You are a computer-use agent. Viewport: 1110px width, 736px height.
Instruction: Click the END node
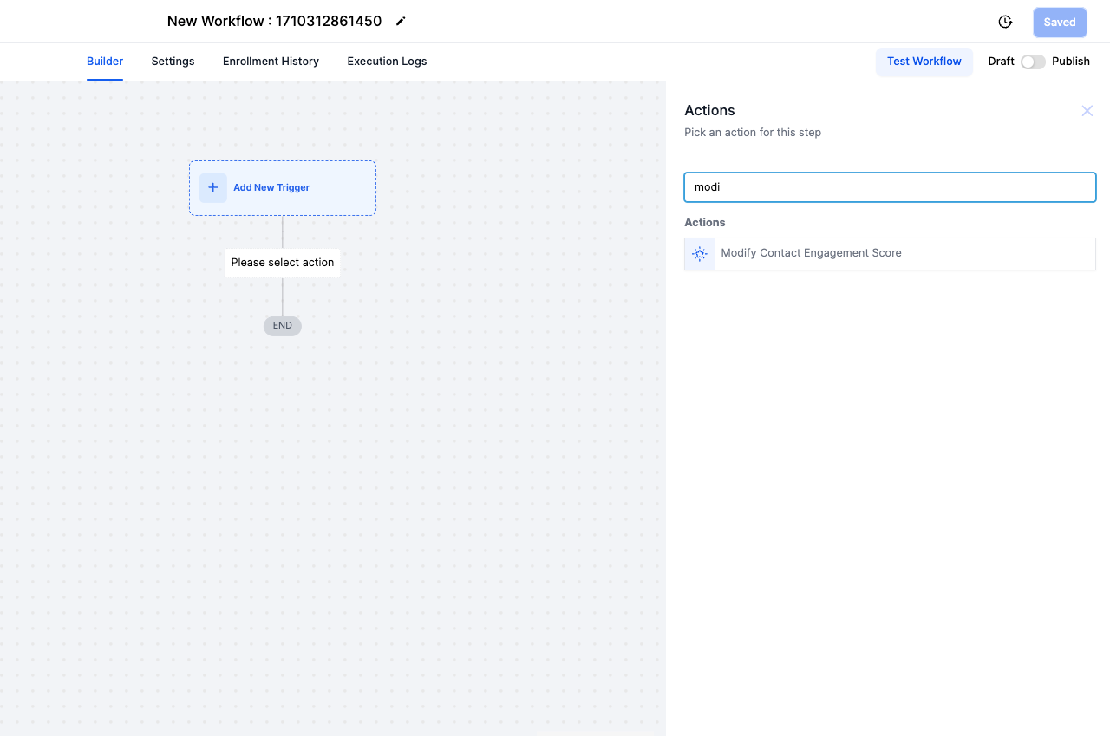point(283,326)
